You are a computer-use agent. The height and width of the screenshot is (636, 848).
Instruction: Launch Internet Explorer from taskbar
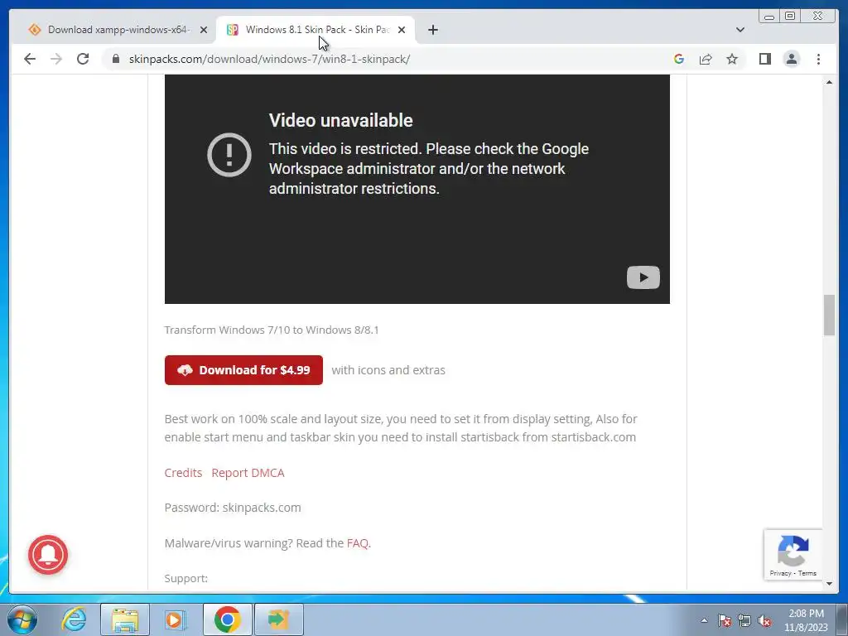coord(74,619)
